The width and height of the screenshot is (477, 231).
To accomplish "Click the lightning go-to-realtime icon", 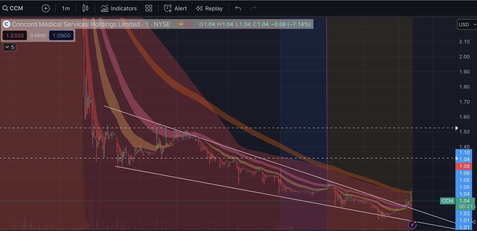I will tap(412, 225).
